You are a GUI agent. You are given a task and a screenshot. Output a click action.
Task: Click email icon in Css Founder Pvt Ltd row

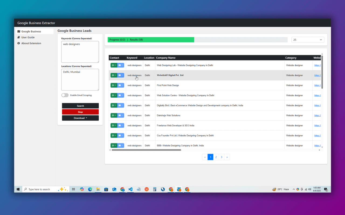[120, 136]
